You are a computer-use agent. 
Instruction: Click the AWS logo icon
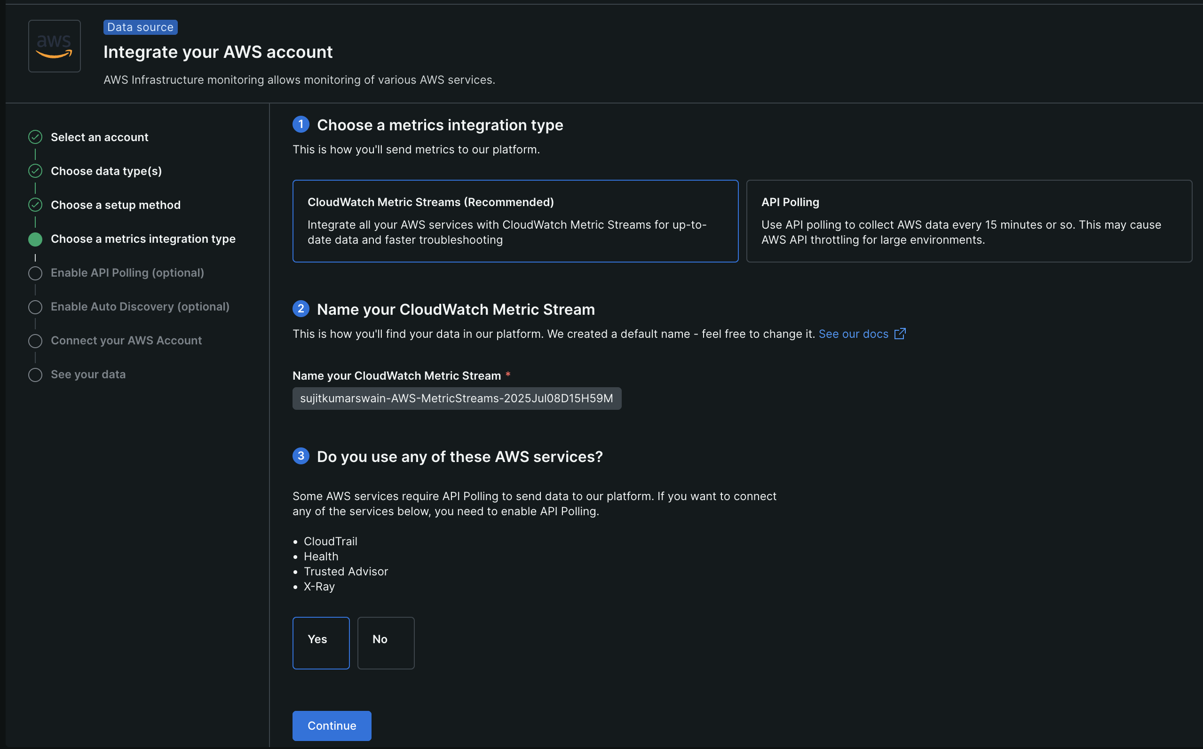pos(55,46)
